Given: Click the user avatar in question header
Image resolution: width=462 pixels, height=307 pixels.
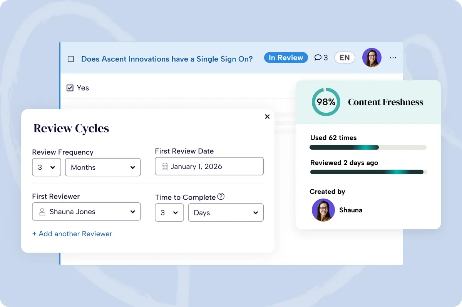Looking at the screenshot, I should tap(372, 58).
